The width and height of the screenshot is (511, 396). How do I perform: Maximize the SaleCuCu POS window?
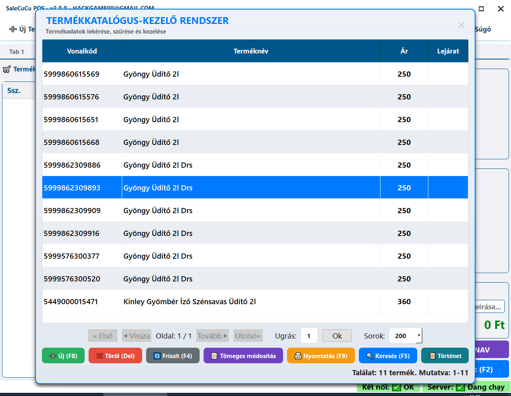481,8
